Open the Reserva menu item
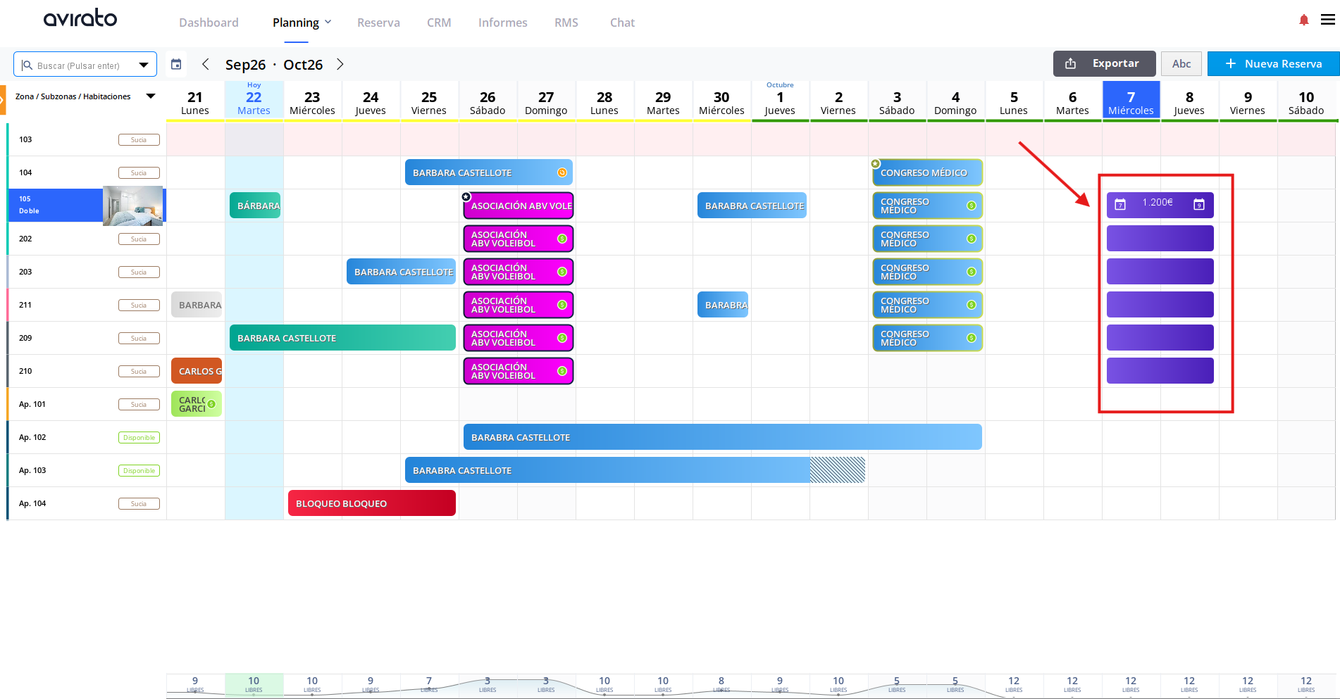The image size is (1340, 699). coord(378,23)
